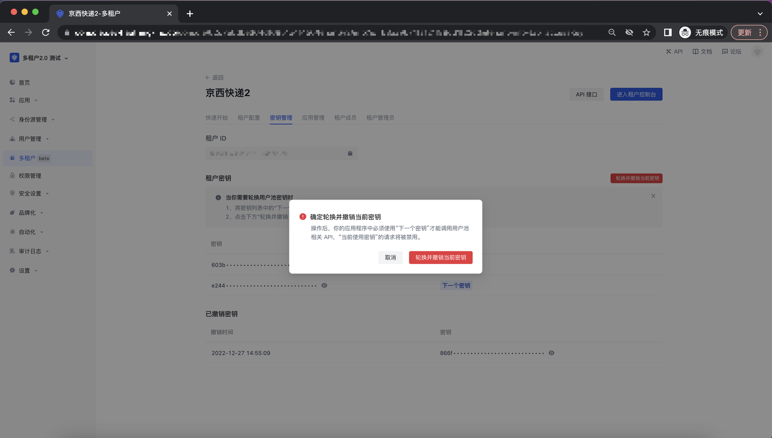Confirm 轮换并撤销当前密钥 in dialog

pos(440,257)
